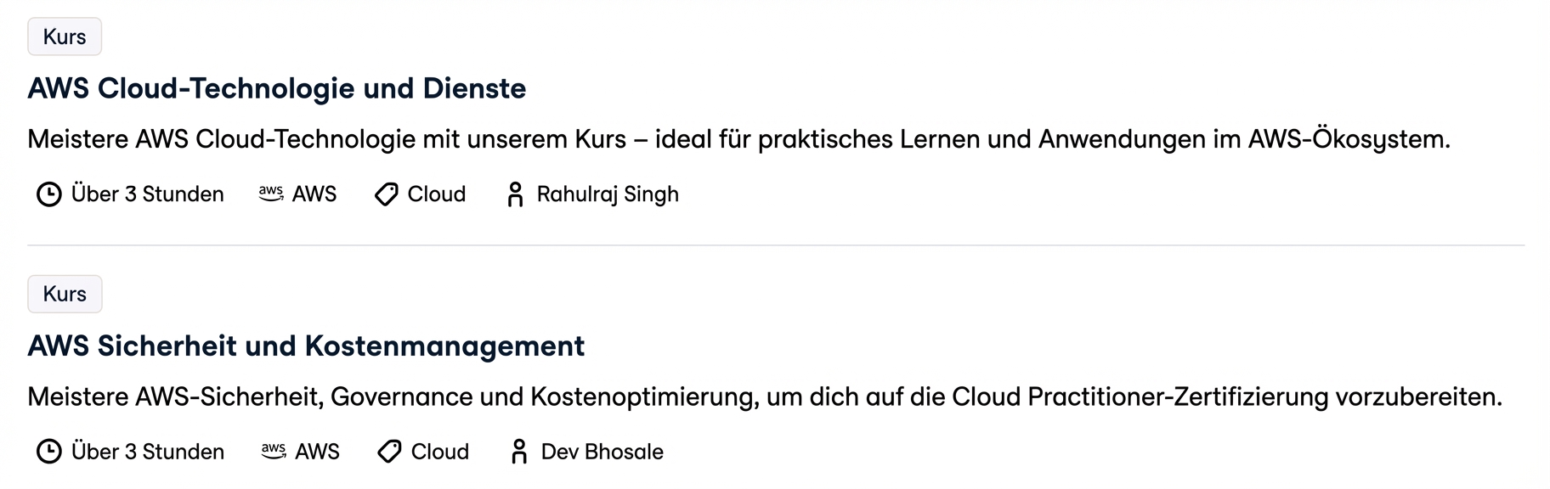Select the AWS logo icon in the first course

click(270, 194)
